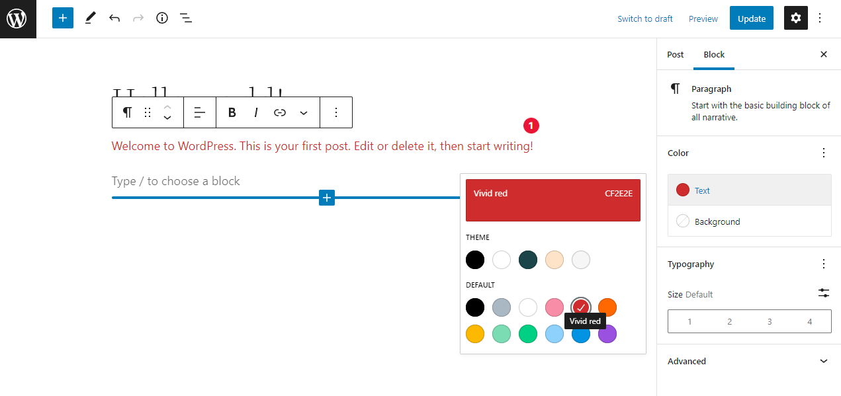Expand the Advanced panel

click(749, 361)
